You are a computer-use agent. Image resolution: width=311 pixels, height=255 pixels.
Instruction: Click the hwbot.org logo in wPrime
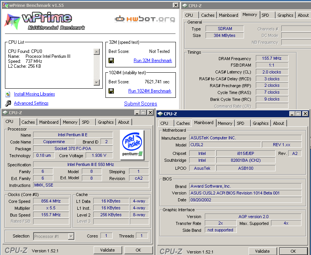145,19
